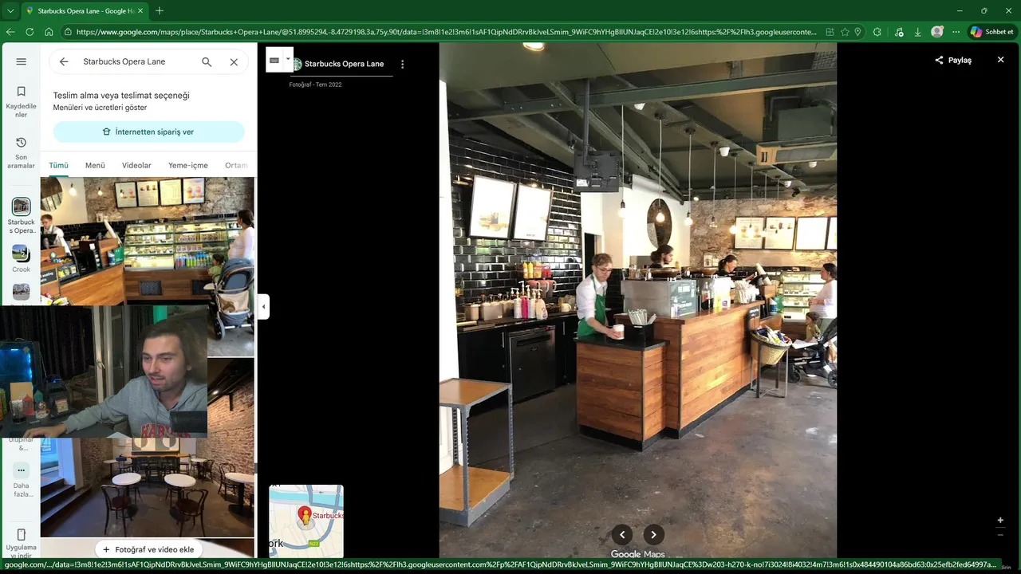The image size is (1021, 574).
Task: Select Crook recent item in sidebar
Action: (22, 259)
